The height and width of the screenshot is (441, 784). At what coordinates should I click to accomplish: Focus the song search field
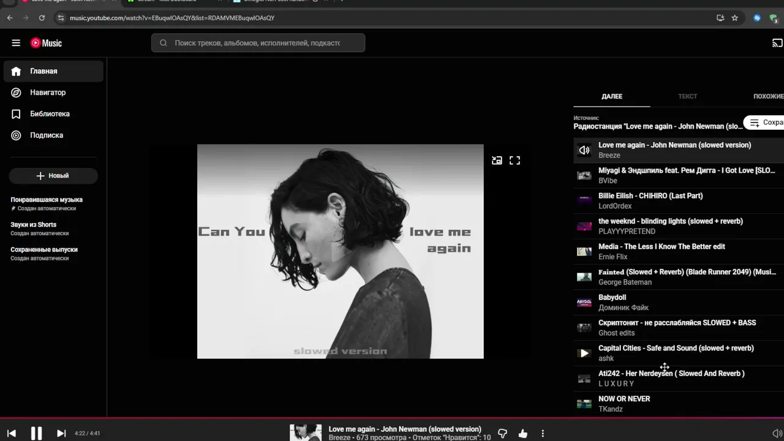(x=258, y=43)
